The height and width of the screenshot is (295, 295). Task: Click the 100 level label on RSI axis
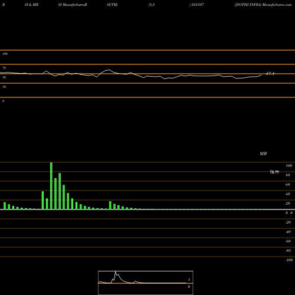point(5,54)
